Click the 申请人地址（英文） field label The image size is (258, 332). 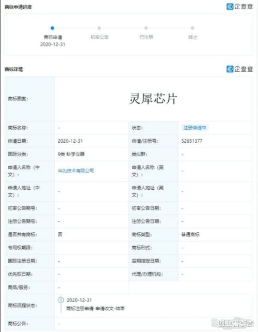(x=148, y=191)
